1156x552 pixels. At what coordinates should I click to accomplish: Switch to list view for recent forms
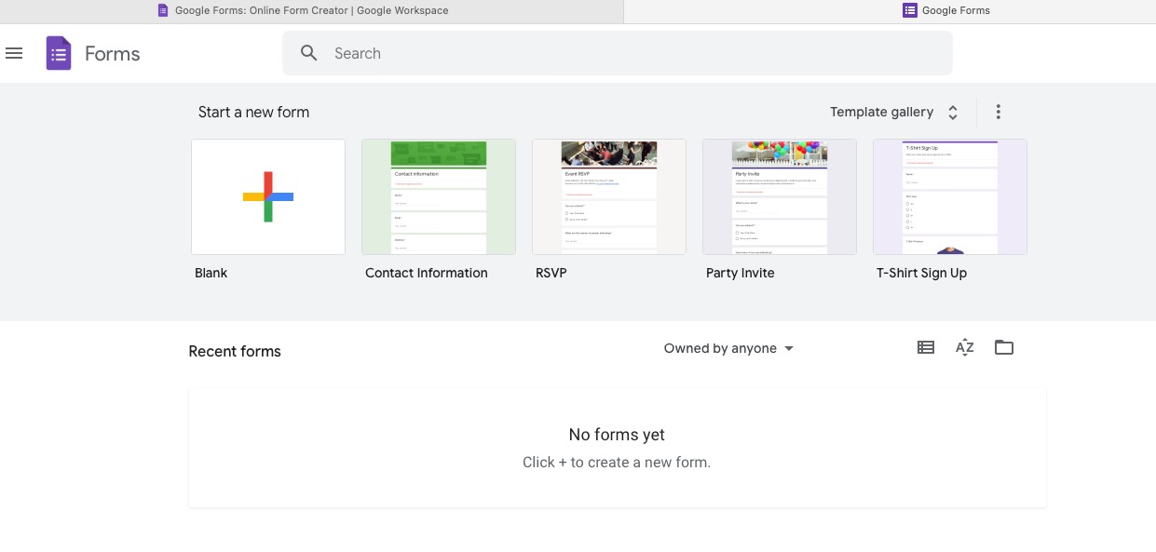coord(925,346)
